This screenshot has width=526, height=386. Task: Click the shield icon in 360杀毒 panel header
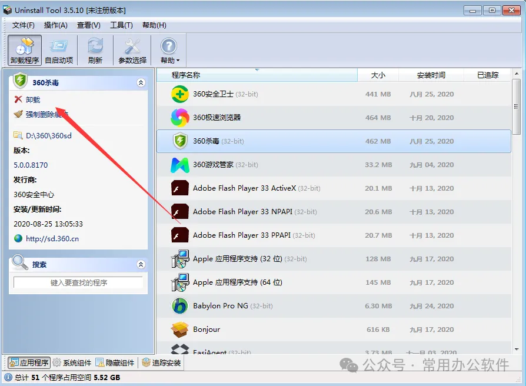pyautogui.click(x=21, y=81)
